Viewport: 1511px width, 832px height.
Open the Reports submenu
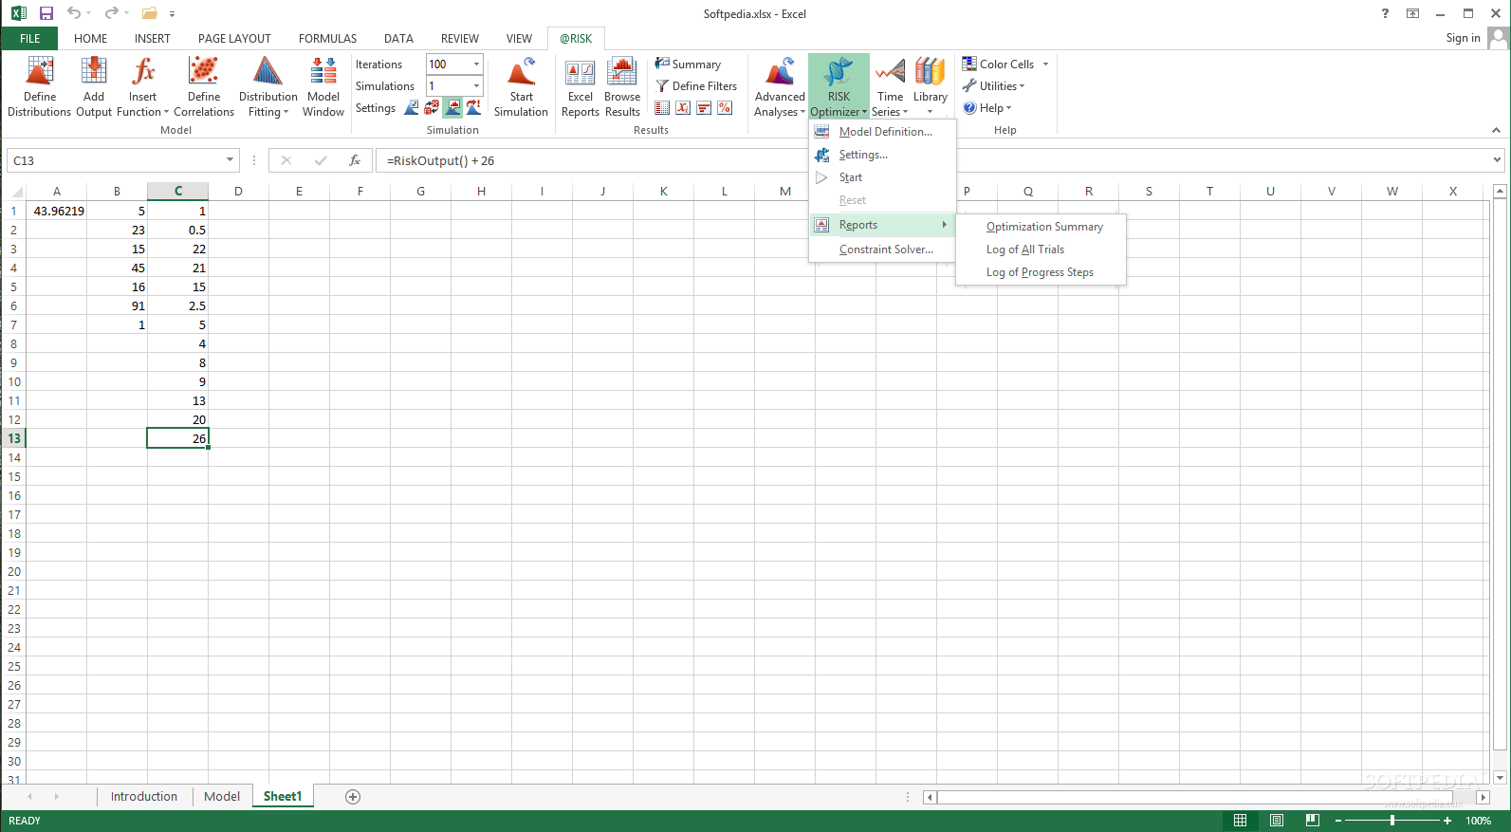[x=882, y=225]
